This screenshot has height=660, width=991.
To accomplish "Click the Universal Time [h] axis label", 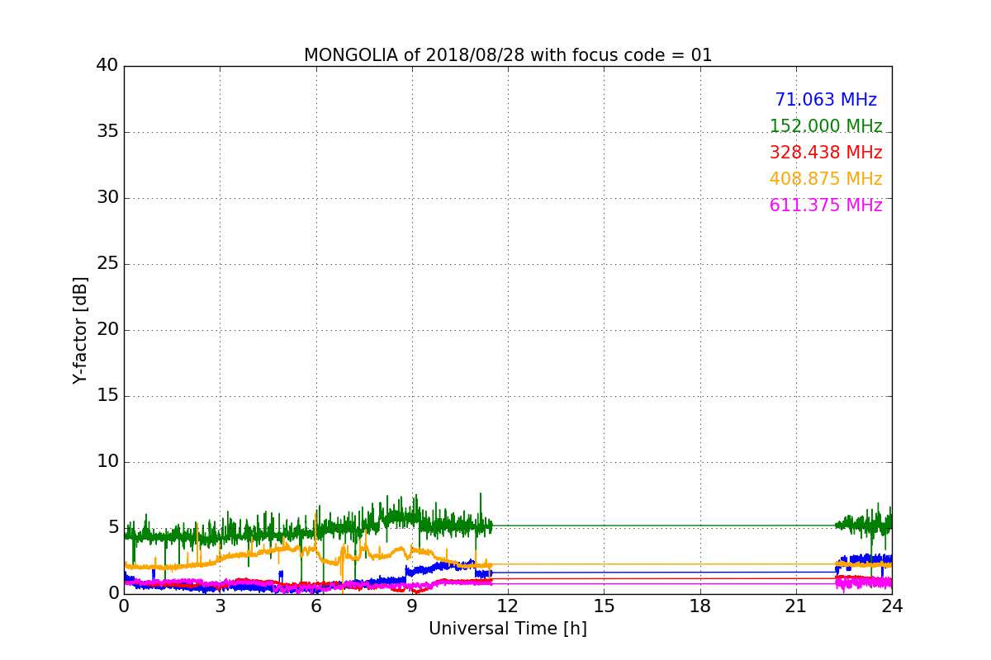I will (508, 629).
